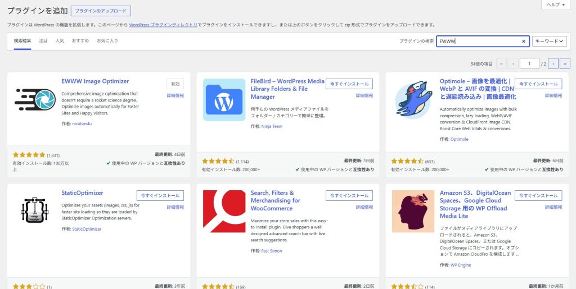
Task: Install FileBird with 今すぐインストール
Action: coord(349,84)
